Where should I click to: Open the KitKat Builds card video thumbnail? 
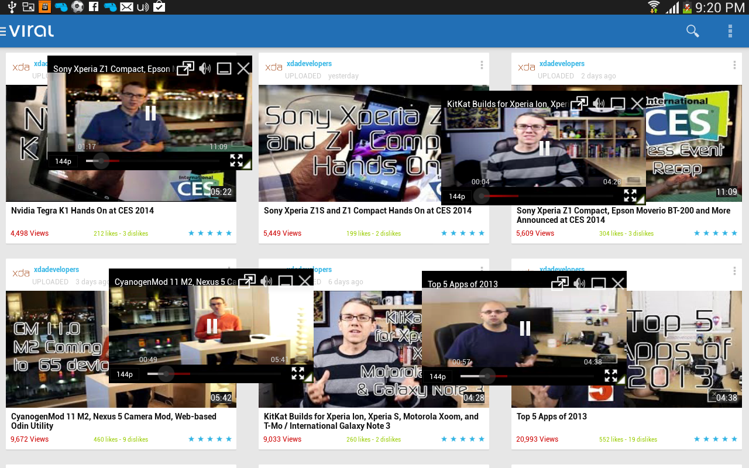[x=373, y=349]
